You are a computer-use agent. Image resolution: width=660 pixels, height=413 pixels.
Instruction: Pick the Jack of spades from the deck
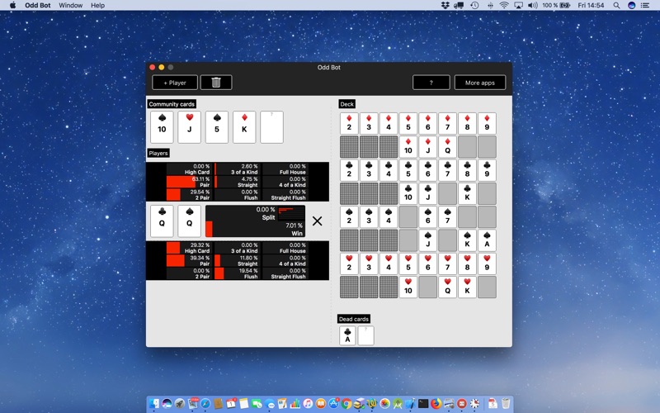coord(427,240)
